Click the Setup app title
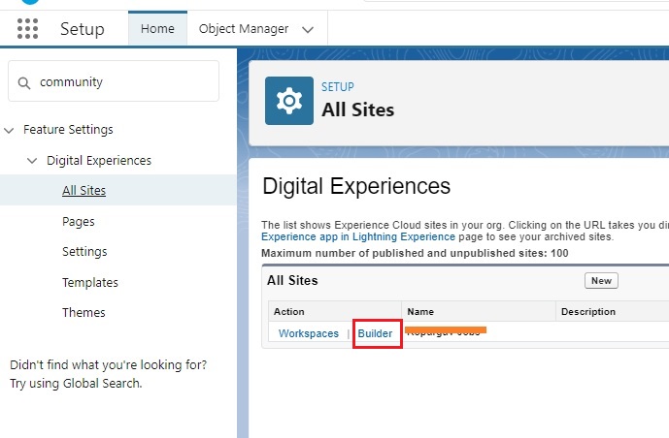669x438 pixels. pyautogui.click(x=83, y=29)
